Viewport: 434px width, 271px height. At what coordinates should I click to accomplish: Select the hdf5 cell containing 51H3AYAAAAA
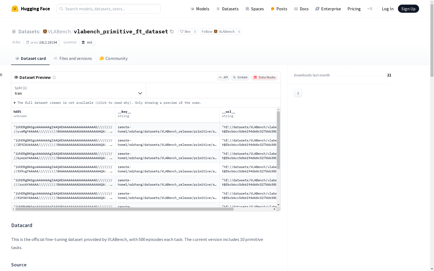coord(63,196)
